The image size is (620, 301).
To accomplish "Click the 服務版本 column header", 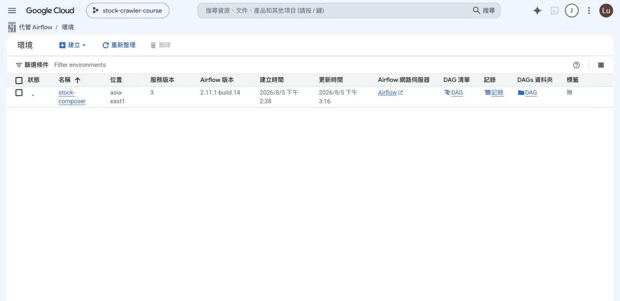I will 162,80.
